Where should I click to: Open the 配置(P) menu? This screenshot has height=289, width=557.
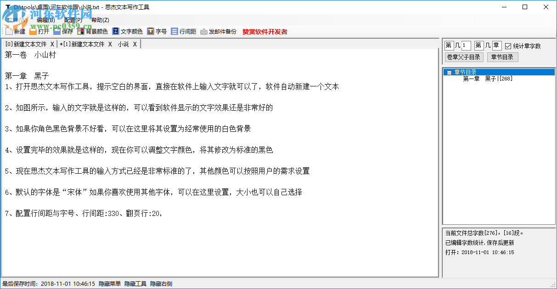pyautogui.click(x=73, y=20)
